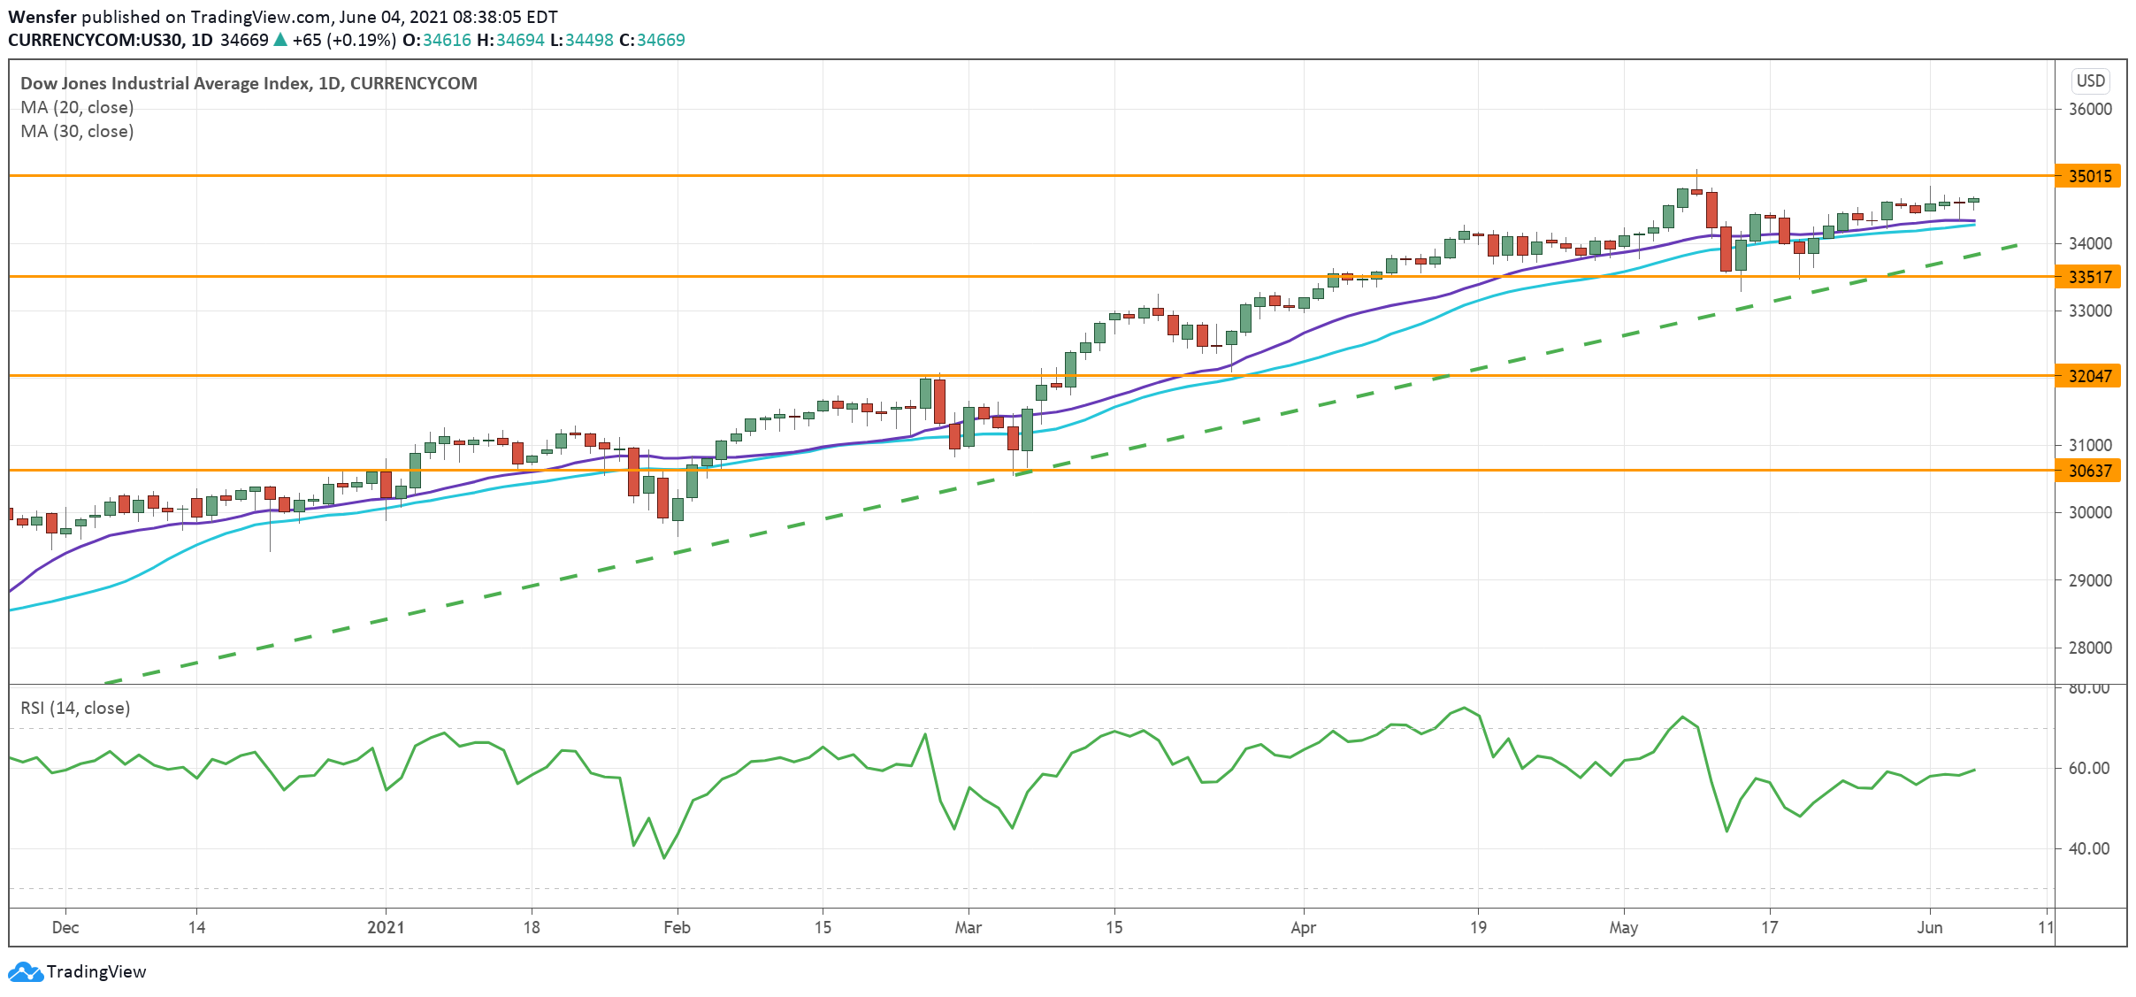Click the TradingView cloud logo icon
This screenshot has width=2136, height=997.
click(x=25, y=971)
